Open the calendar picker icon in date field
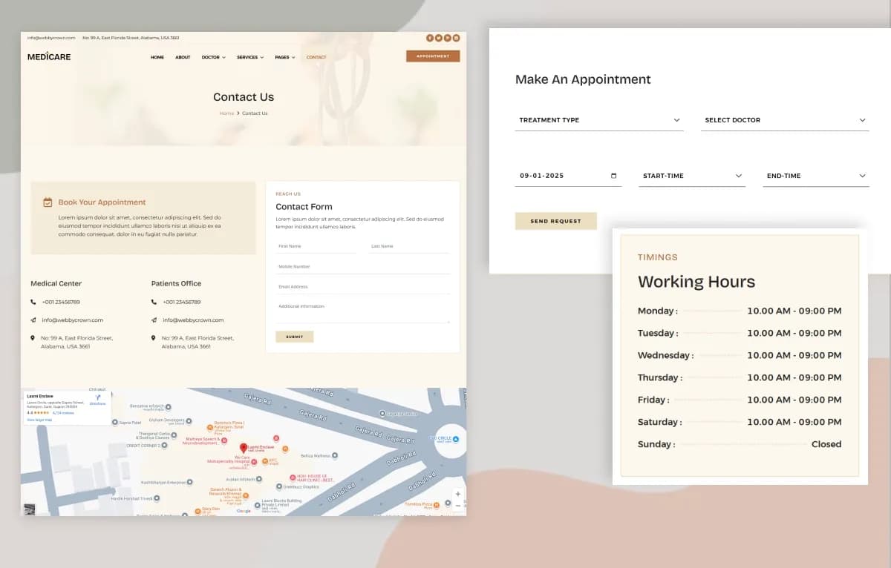 coord(613,176)
